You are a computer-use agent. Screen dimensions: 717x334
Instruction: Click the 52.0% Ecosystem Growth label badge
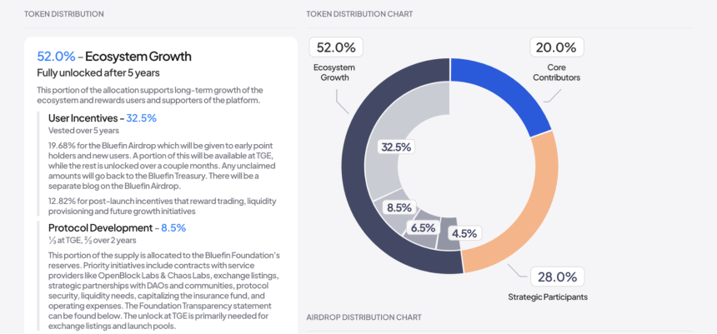point(336,47)
